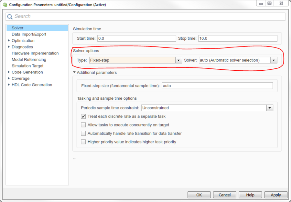291x202 pixels.
Task: Click the search magnifier icon
Action: pos(10,16)
